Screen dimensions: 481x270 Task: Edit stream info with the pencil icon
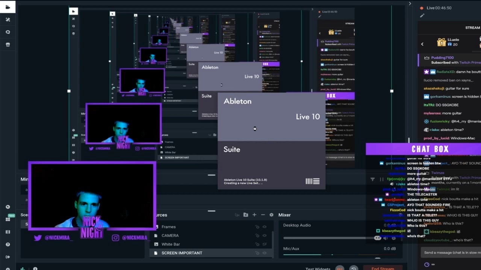click(422, 16)
